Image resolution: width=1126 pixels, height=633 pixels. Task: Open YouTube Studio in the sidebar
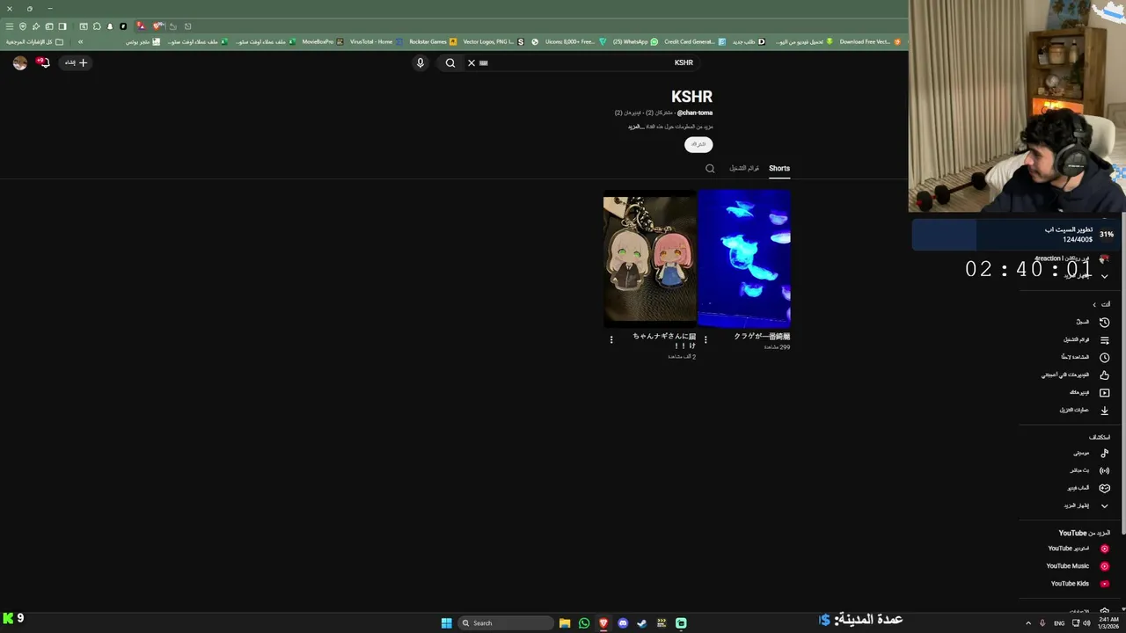coord(1078,549)
